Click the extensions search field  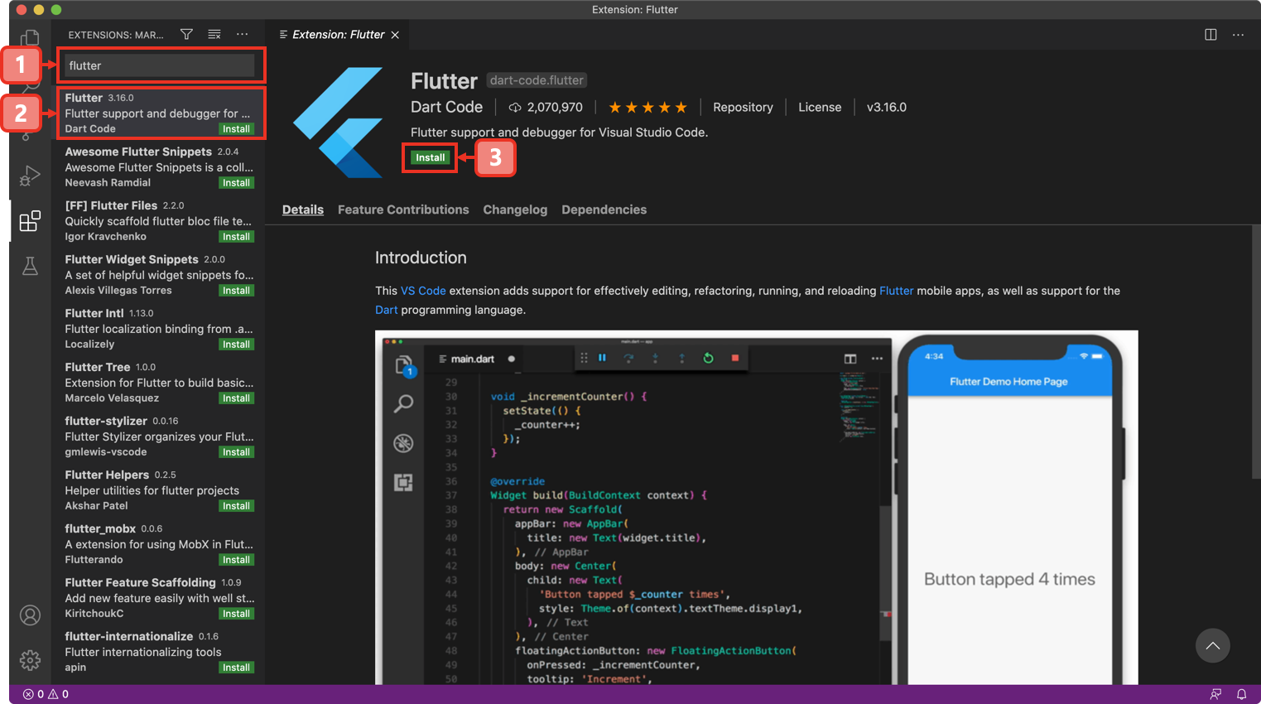[x=161, y=65]
